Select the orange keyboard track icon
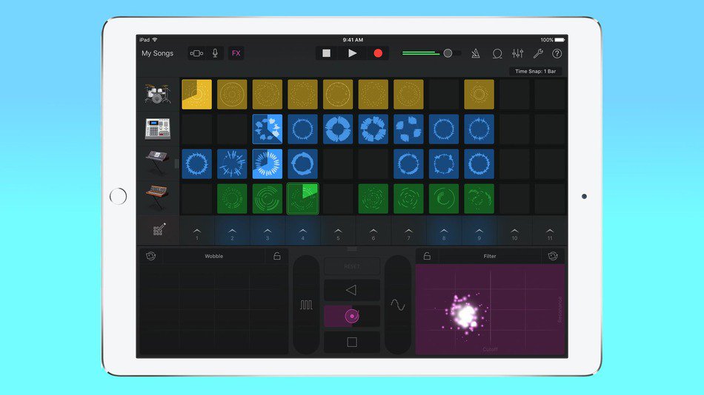The height and width of the screenshot is (395, 704). 158,197
